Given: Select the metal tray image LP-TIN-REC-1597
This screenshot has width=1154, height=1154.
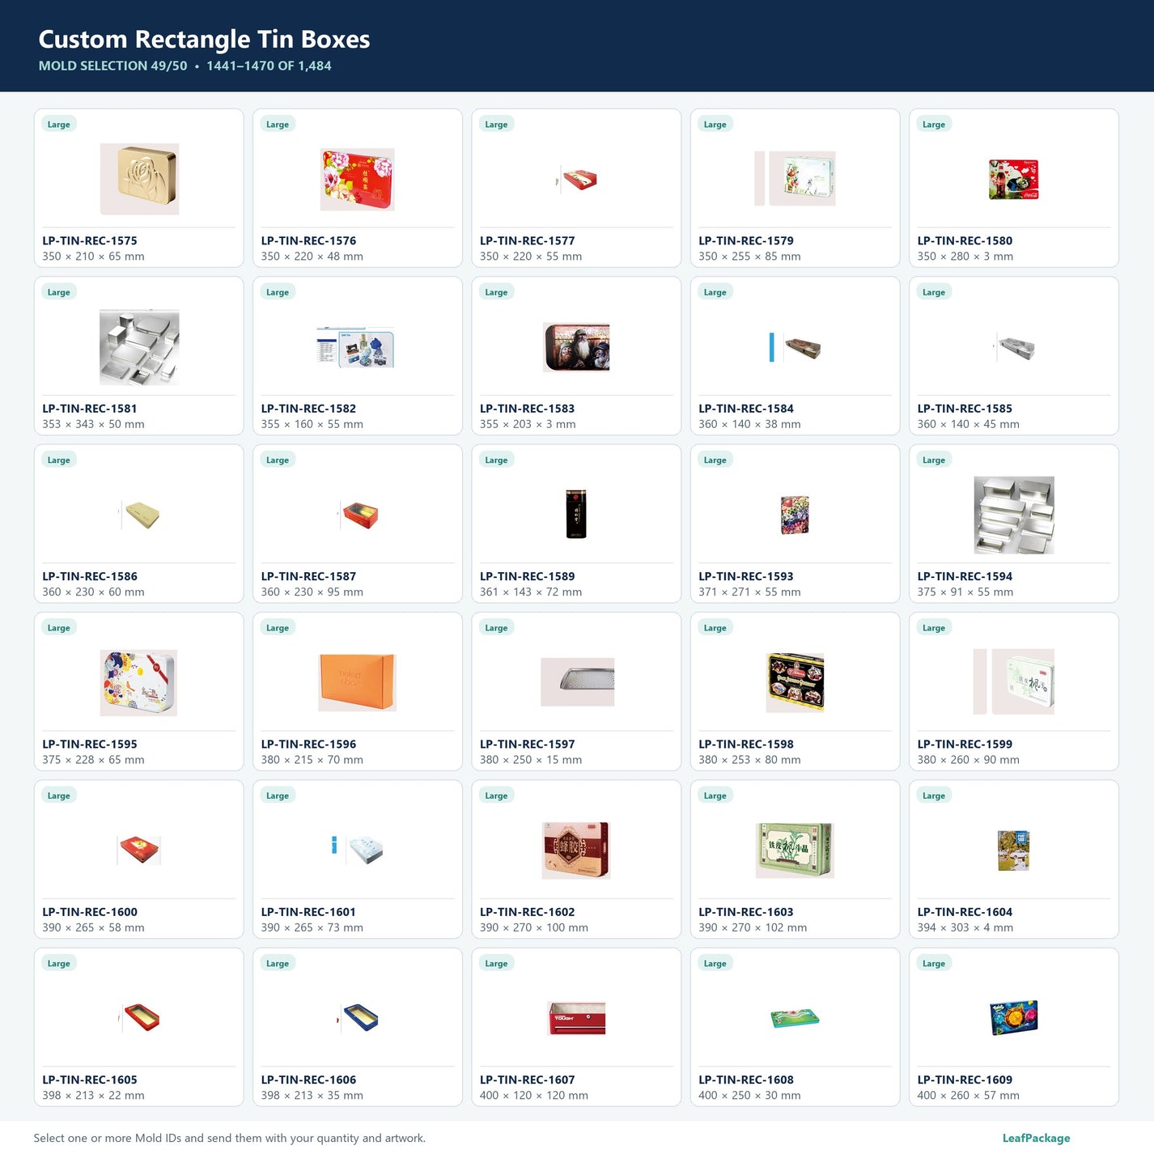Looking at the screenshot, I should click(x=577, y=682).
